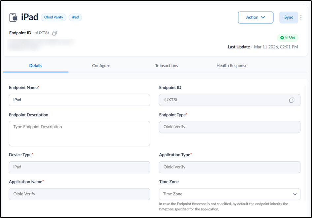Click the iPad Apple device icon

(x=14, y=17)
